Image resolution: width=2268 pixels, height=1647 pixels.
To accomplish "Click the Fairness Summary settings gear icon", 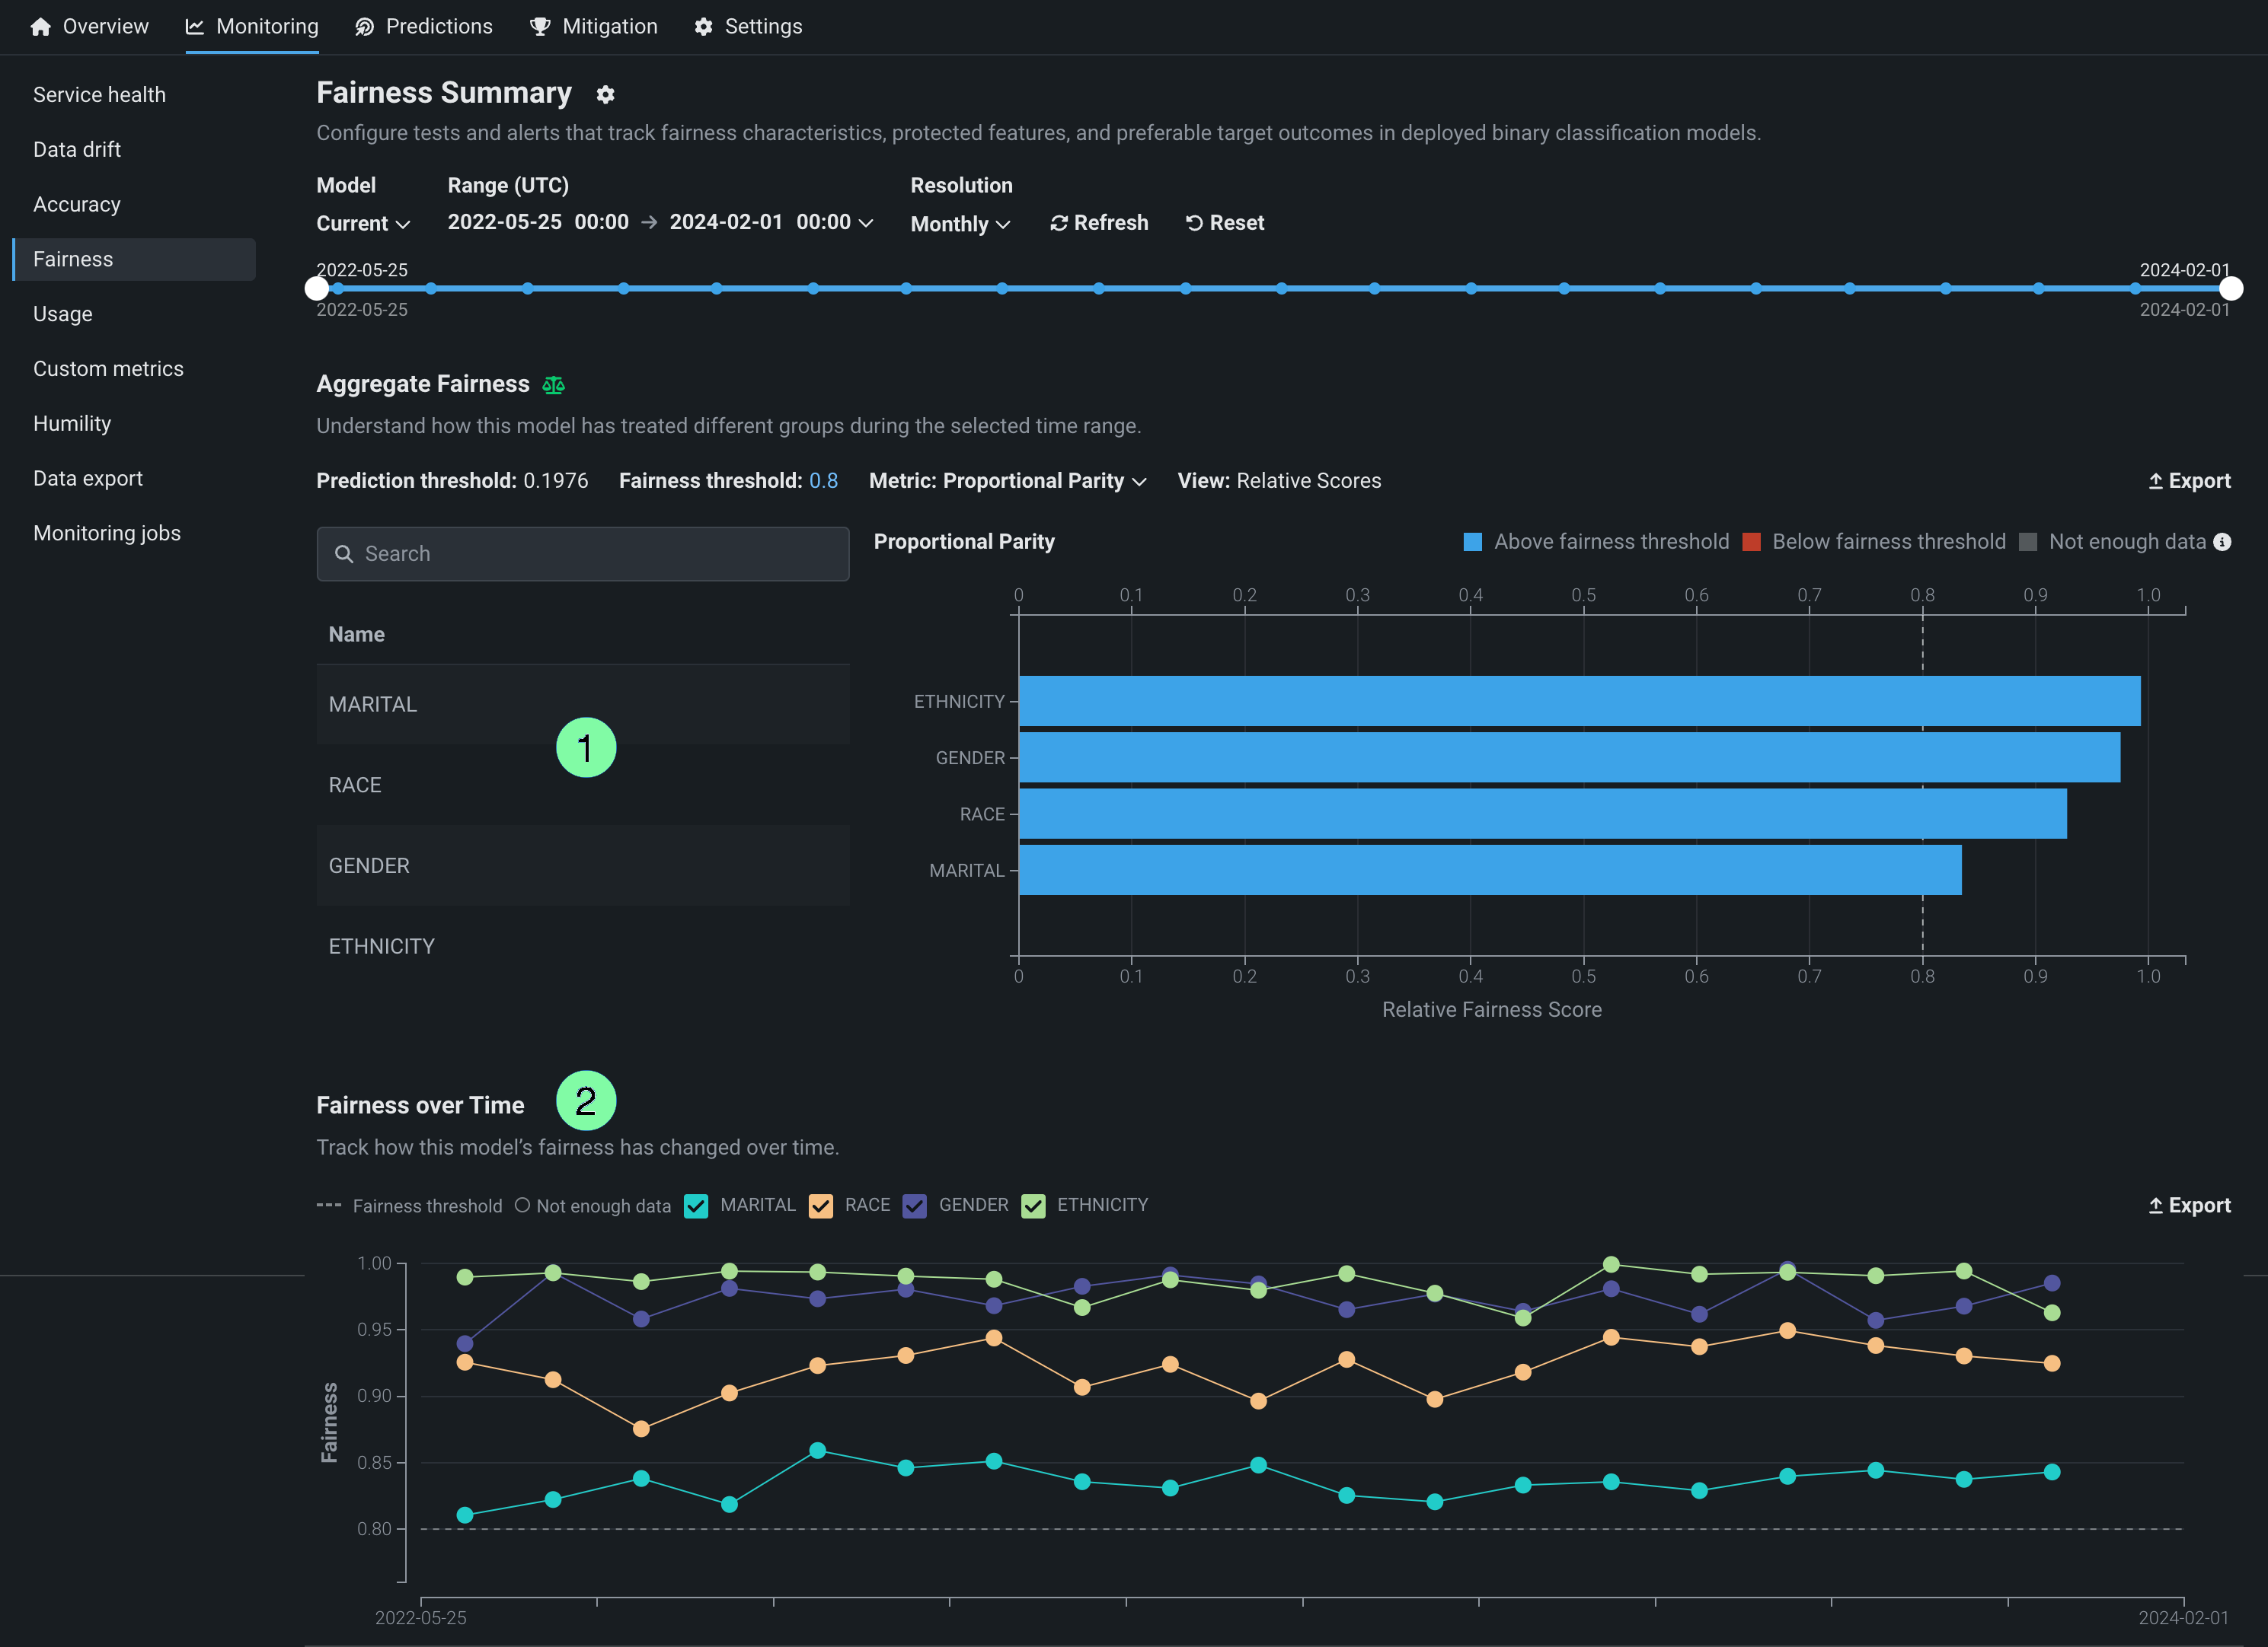I will [x=605, y=95].
